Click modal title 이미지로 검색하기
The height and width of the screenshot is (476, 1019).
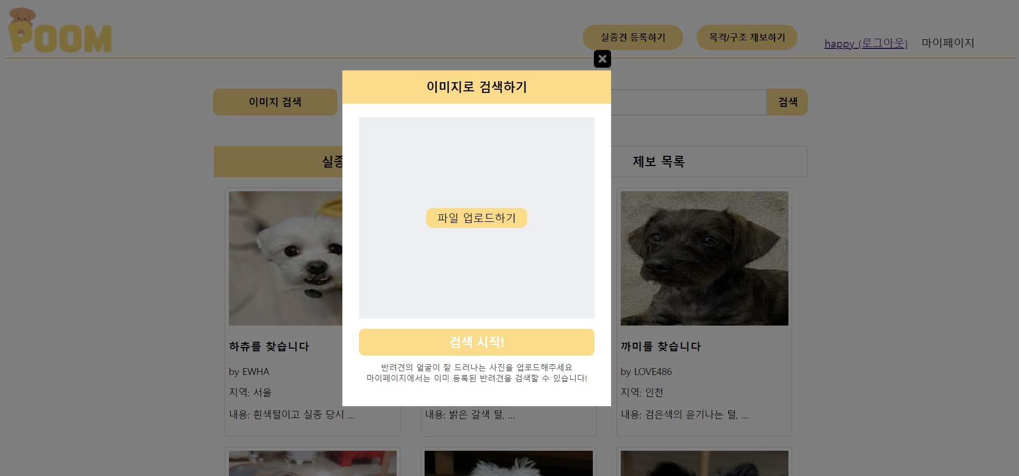pos(476,87)
